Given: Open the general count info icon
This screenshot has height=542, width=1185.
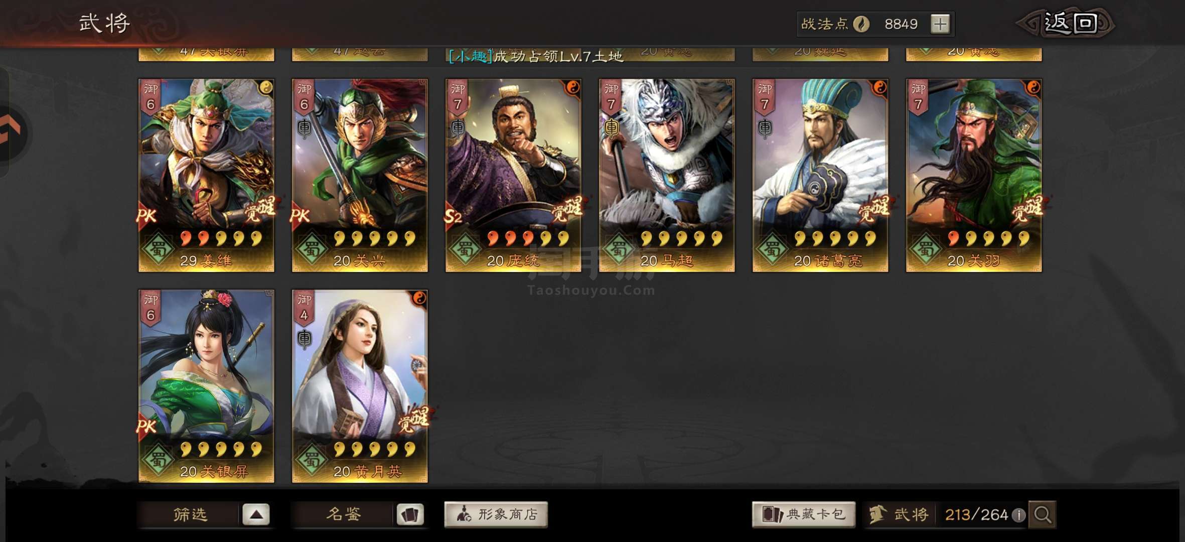Looking at the screenshot, I should pos(1018,515).
